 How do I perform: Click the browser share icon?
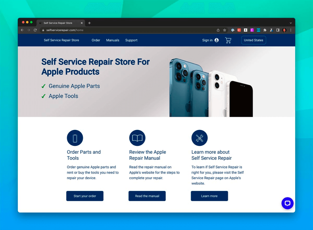pos(218,30)
